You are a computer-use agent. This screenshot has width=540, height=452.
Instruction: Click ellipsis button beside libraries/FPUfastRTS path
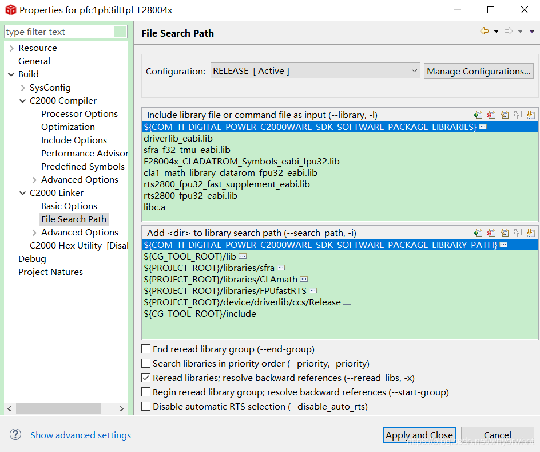(x=313, y=290)
